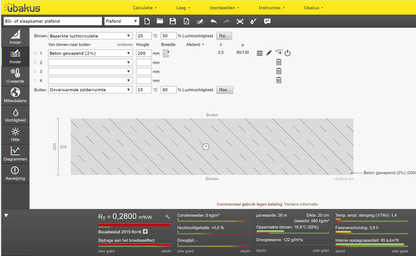Open the Instructies menu
The width and height of the screenshot is (416, 256).
tap(271, 8)
